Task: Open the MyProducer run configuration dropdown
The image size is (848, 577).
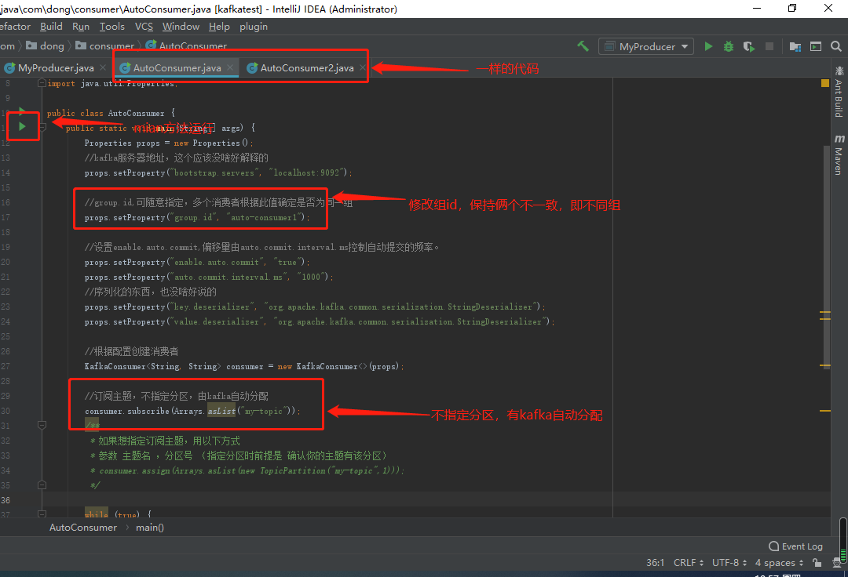Action: point(646,46)
